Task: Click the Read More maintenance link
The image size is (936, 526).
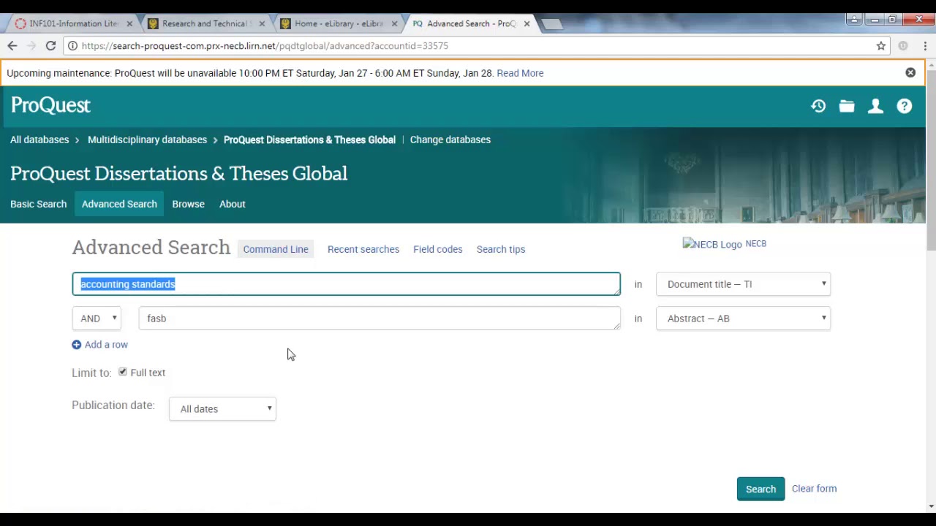Action: (x=520, y=73)
